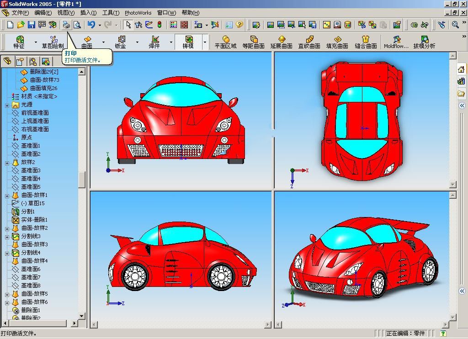The width and height of the screenshot is (468, 339).
Task: Open the dropdown arrow next to 特征
Action: (x=36, y=42)
